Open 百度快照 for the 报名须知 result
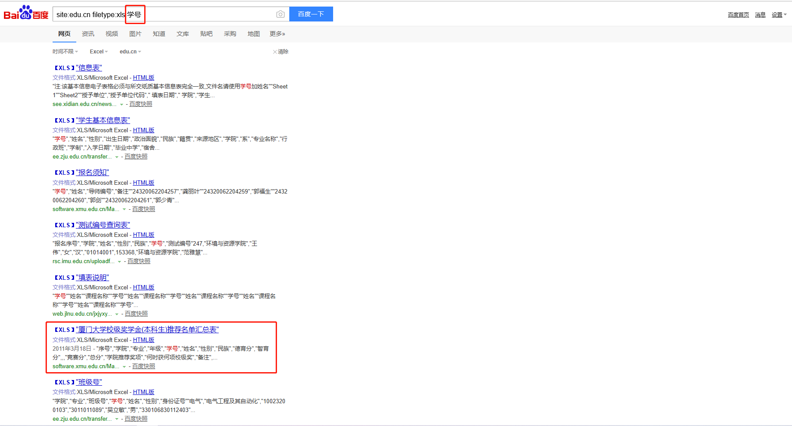Viewport: 792px width, 426px height. pos(144,209)
